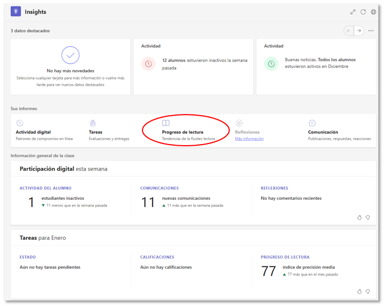Viewport: 385px width, 306px height.
Task: Go to previous highlighted data card
Action: [349, 31]
